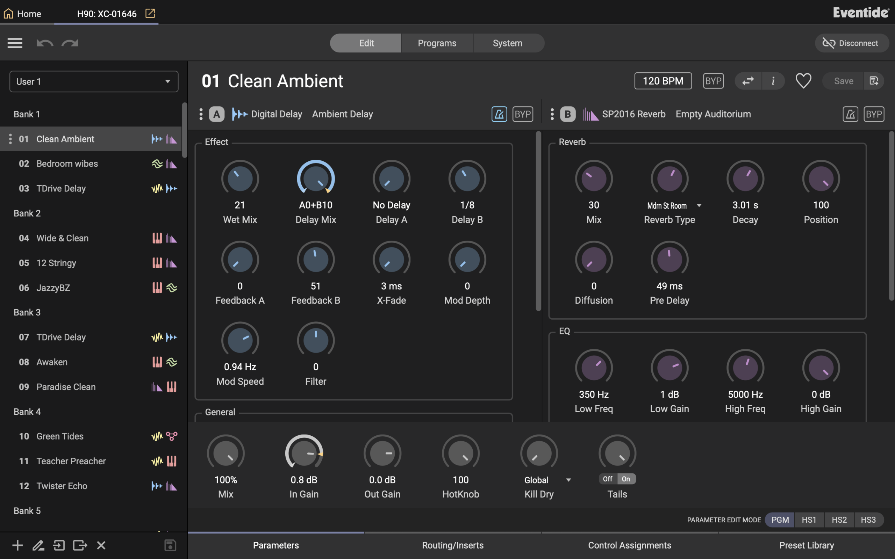This screenshot has width=895, height=559.
Task: Click the Save button
Action: pos(843,81)
